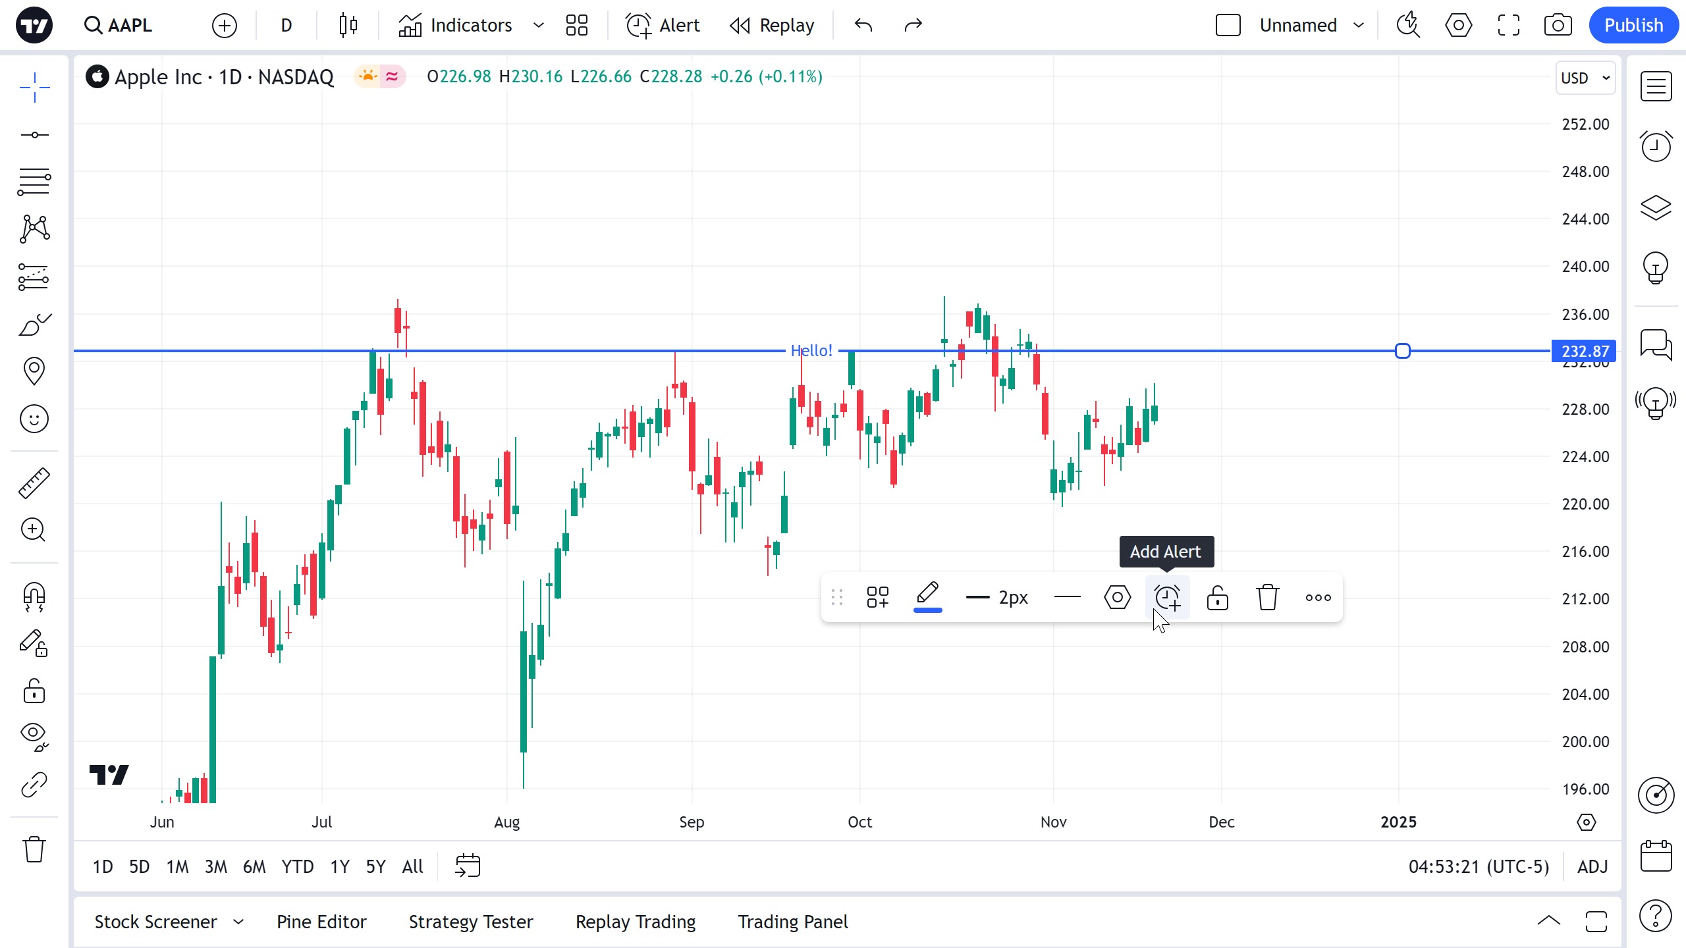
Task: Open the candlestick chart type selector
Action: pyautogui.click(x=348, y=26)
